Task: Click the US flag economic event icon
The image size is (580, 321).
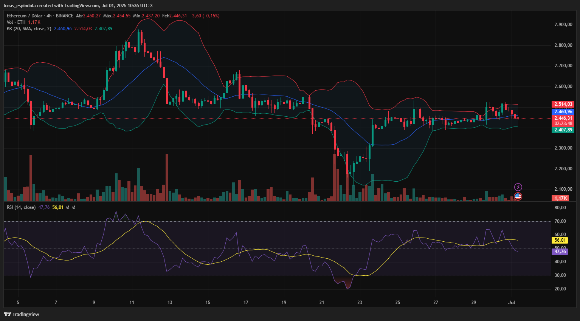Action: (x=518, y=196)
